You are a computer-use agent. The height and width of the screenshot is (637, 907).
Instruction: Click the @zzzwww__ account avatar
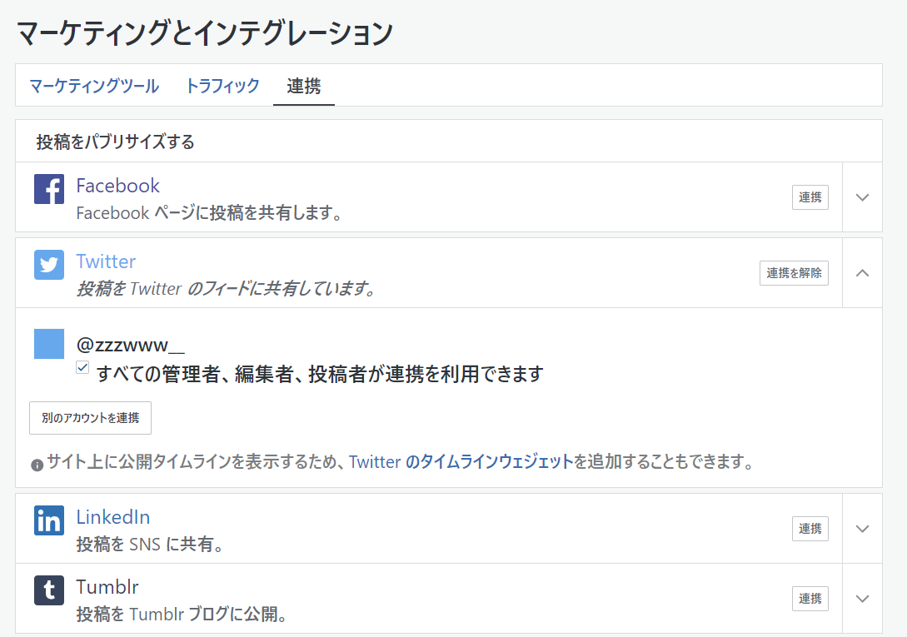point(49,344)
